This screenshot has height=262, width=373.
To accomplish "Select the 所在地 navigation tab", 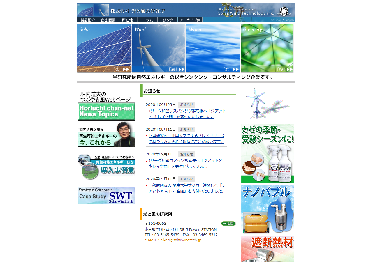I will (x=127, y=20).
